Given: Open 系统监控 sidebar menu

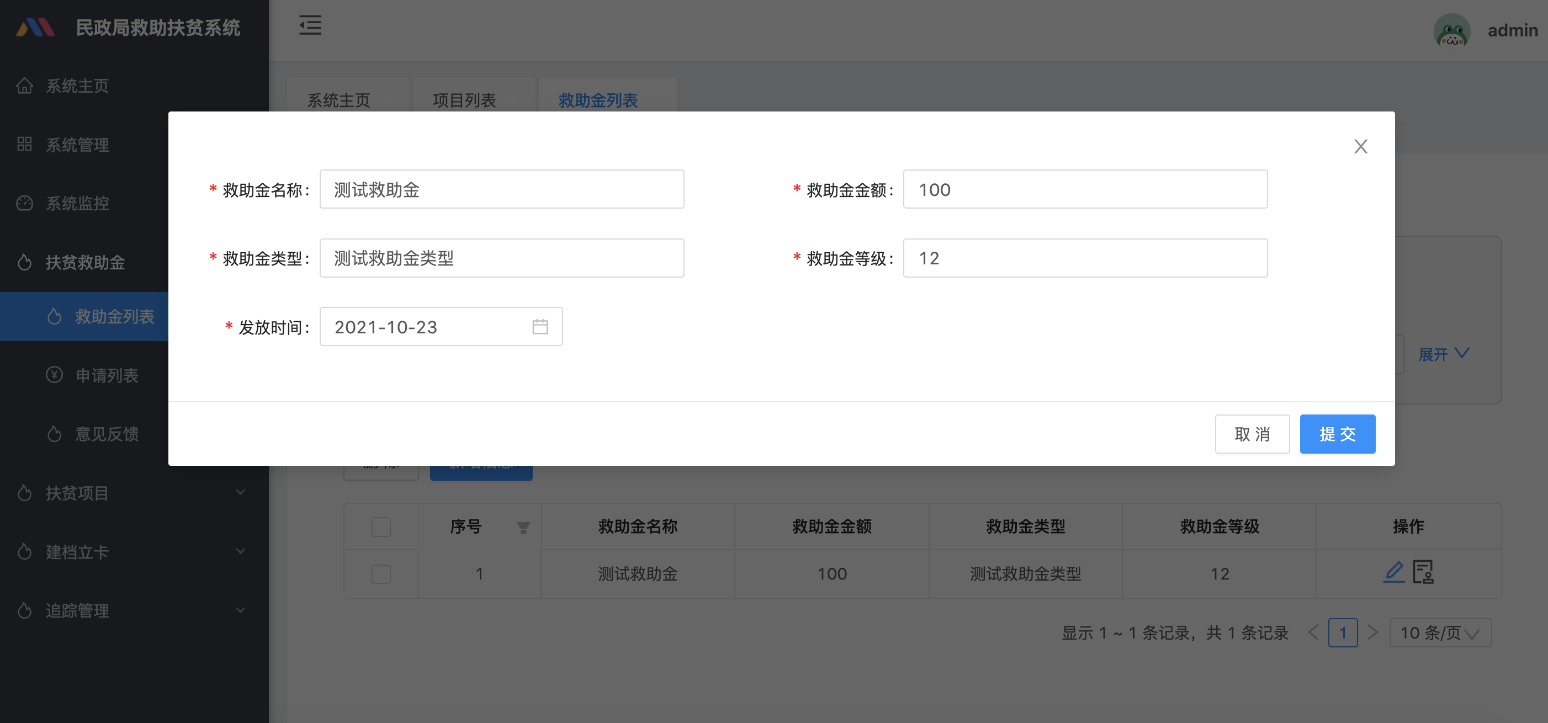Looking at the screenshot, I should (134, 203).
